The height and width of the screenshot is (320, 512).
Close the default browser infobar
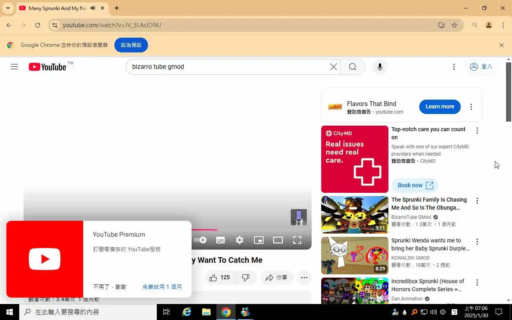(x=502, y=45)
